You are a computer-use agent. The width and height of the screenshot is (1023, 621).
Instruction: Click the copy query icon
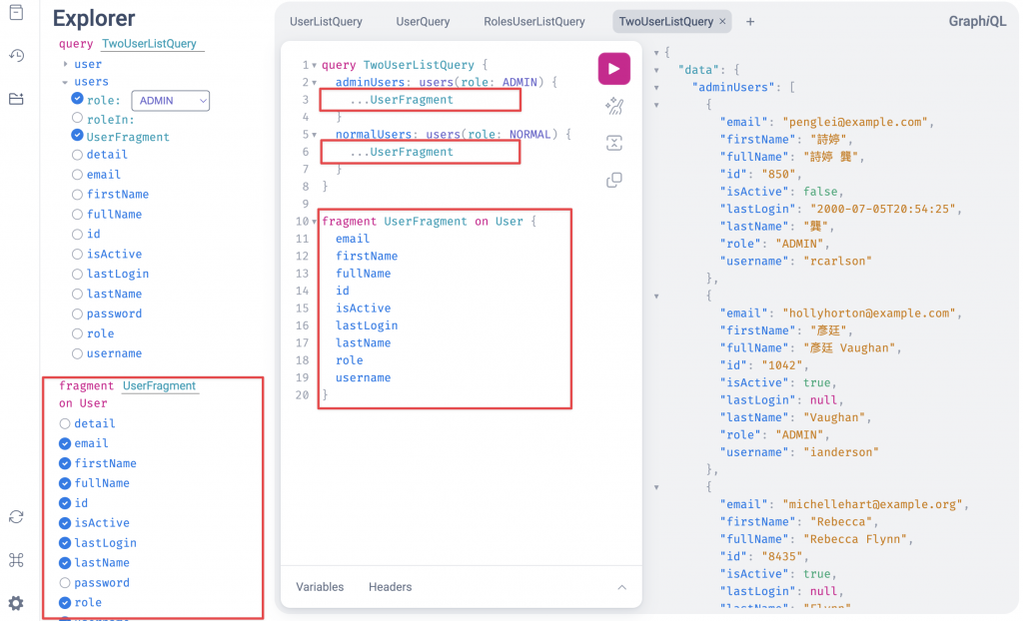point(614,180)
